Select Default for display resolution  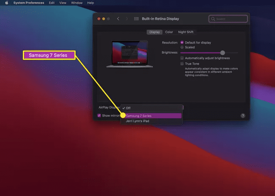point(182,43)
